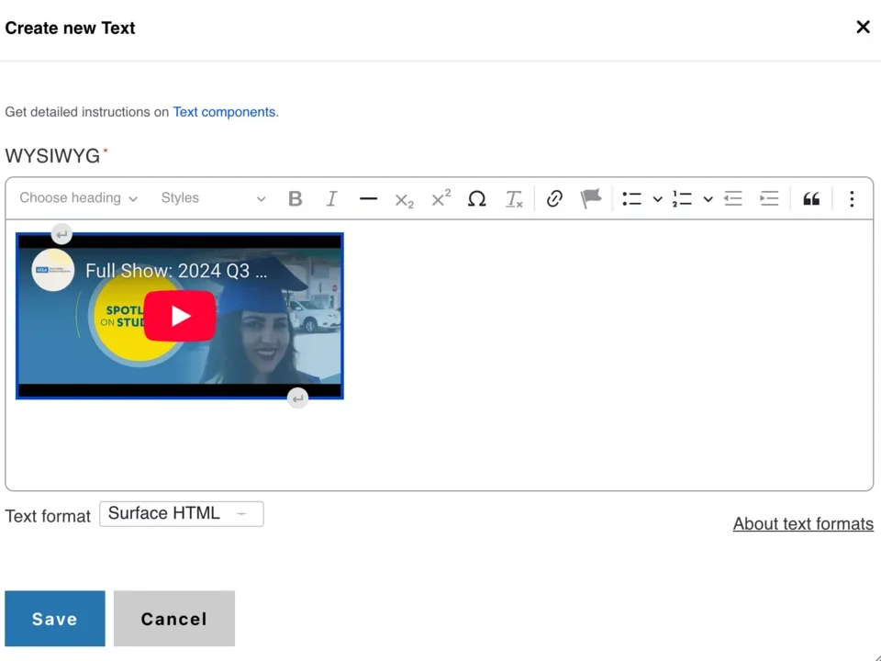Remove formatting from selected text

click(x=514, y=198)
